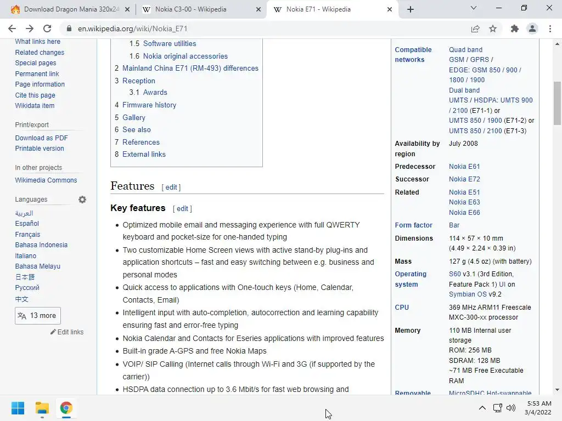Jump to the Firmware history section

tap(149, 105)
